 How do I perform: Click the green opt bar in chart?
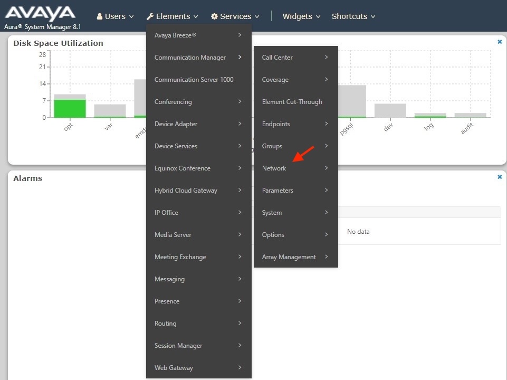(x=70, y=109)
